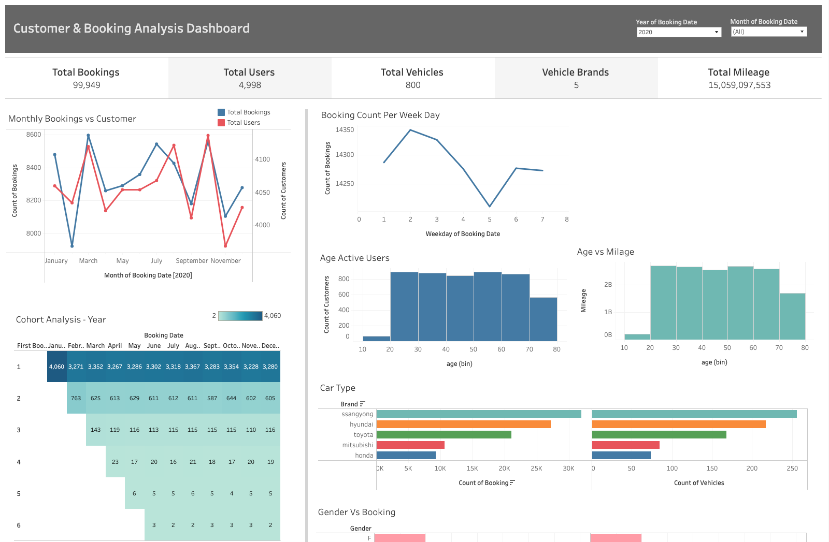Click the cohort cell showing 644
829x542 pixels.
(x=232, y=398)
